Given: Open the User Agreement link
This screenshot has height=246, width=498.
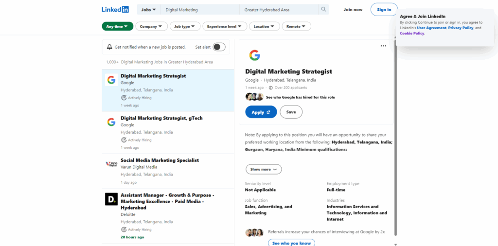Looking at the screenshot, I should (432, 28).
